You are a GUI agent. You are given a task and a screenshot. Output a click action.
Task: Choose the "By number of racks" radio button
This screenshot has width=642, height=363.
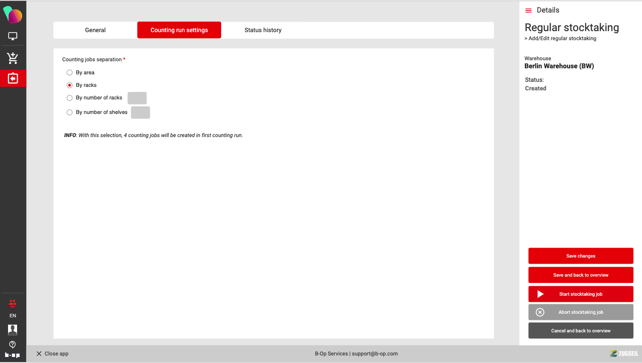[x=70, y=98]
